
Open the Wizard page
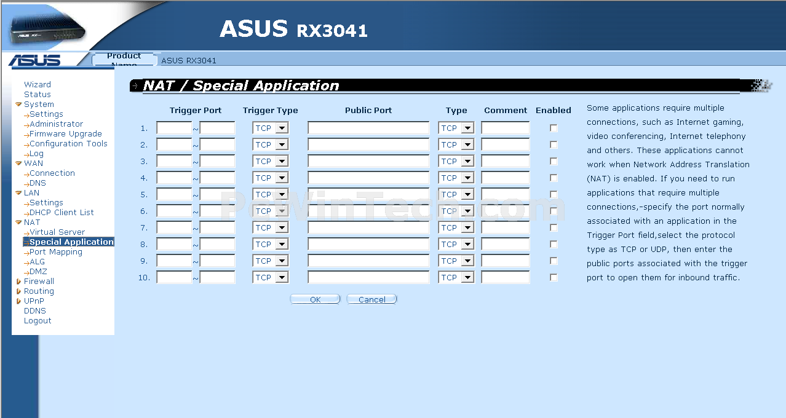pos(38,85)
